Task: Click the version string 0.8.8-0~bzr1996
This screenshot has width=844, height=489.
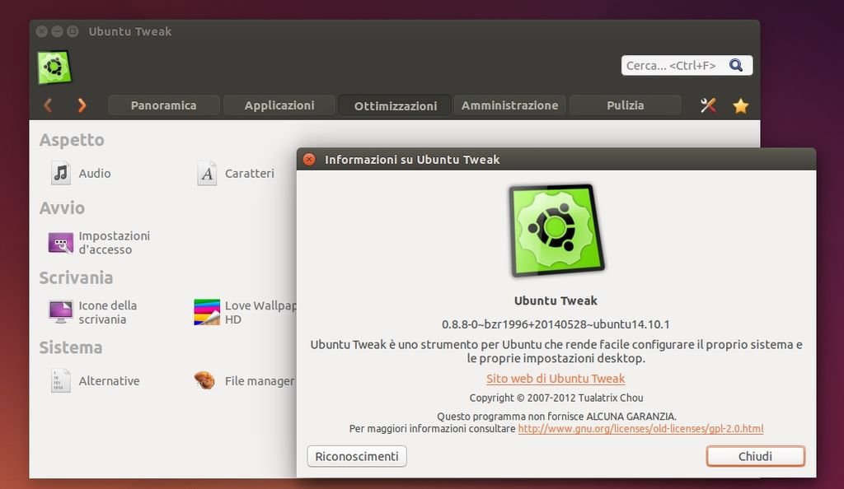Action: coord(556,324)
